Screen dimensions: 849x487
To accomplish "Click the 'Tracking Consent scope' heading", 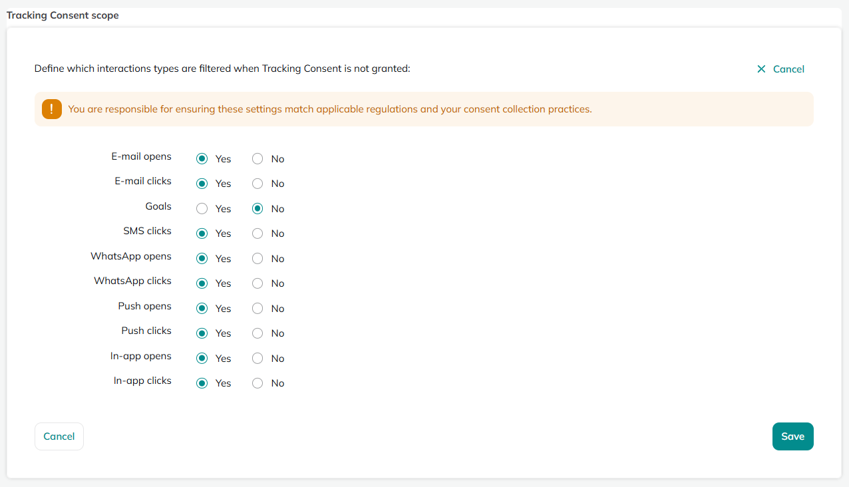I will 63,15.
